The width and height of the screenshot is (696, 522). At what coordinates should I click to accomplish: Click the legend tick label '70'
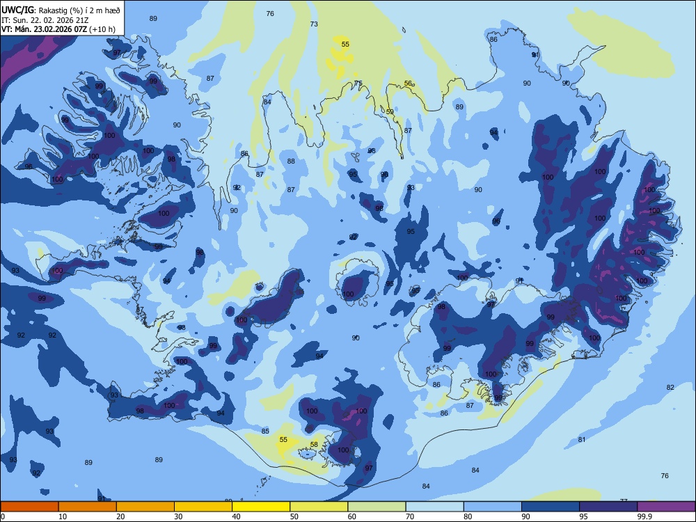pos(410,516)
